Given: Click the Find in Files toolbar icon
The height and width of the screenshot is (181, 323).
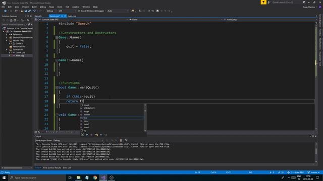Looking at the screenshot, I should pyautogui.click(x=133, y=11).
